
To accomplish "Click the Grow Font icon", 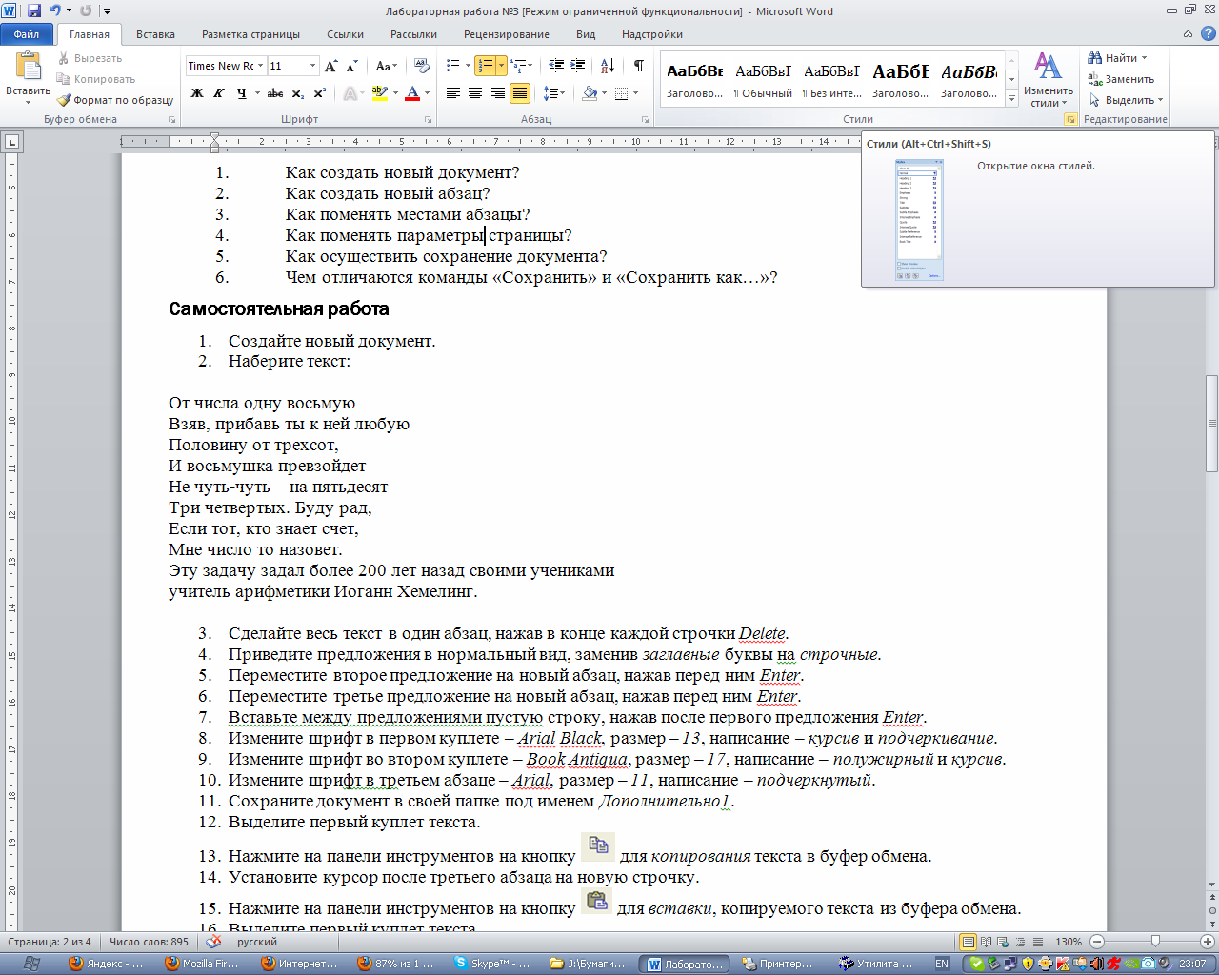I will tap(330, 66).
